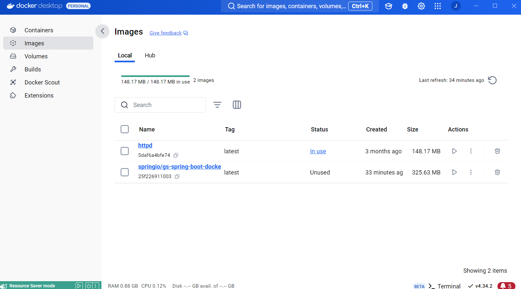Open Settings gear icon
521x289 pixels.
421,6
